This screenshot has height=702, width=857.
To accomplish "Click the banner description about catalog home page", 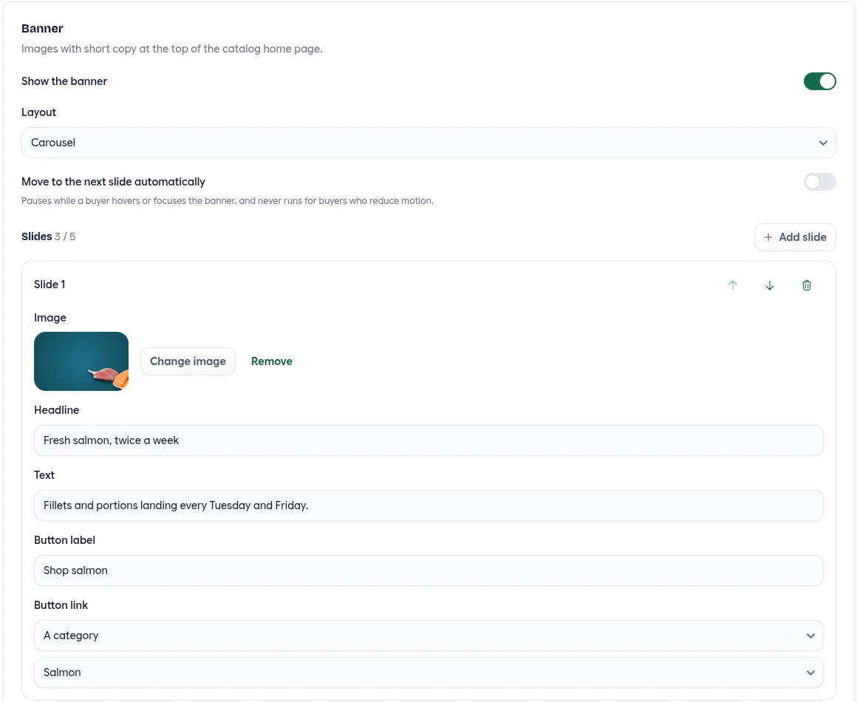I will pos(171,49).
